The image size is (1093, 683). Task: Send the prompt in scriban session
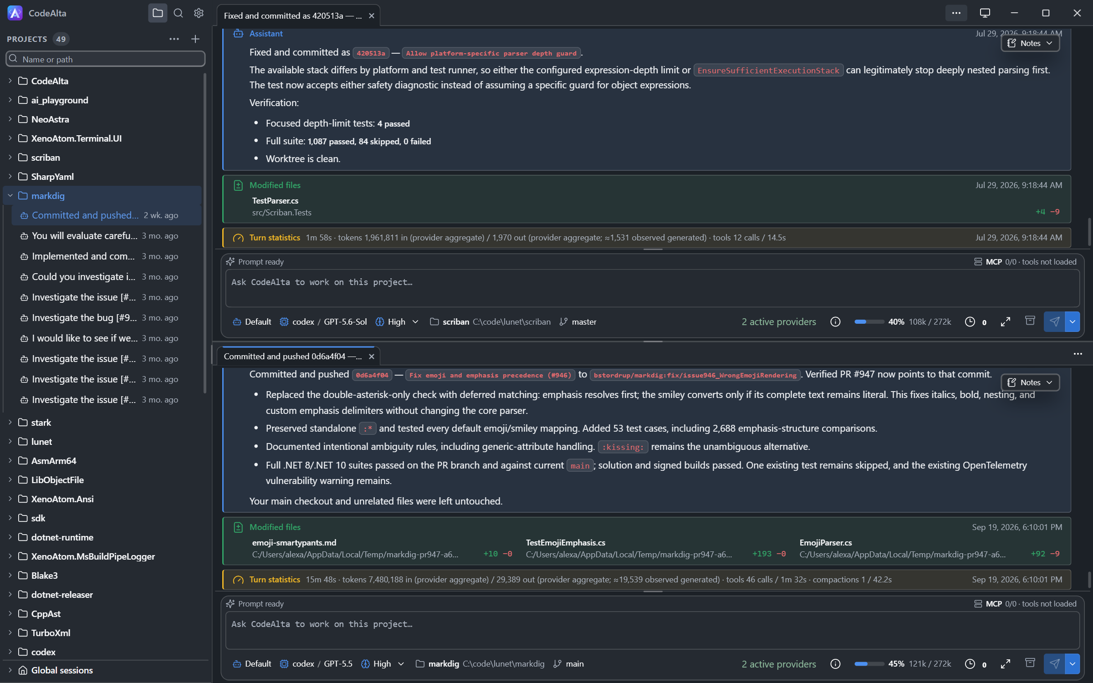[x=1054, y=322]
